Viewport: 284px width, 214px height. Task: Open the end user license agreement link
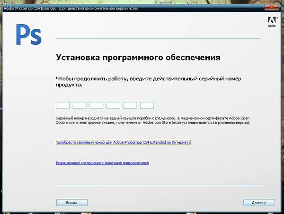(x=103, y=163)
